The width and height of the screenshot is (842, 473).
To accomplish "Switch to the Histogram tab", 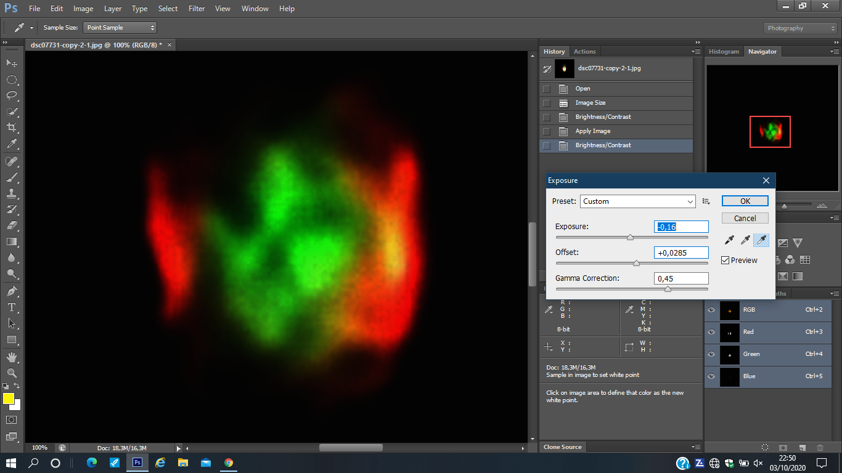I will pyautogui.click(x=724, y=52).
